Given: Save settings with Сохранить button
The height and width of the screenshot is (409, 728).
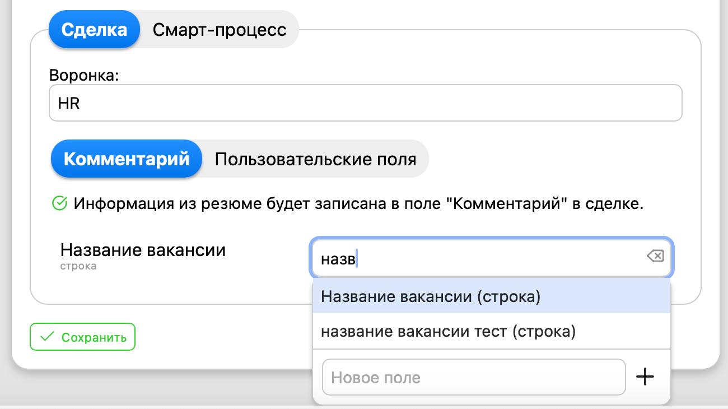Looking at the screenshot, I should click(82, 337).
